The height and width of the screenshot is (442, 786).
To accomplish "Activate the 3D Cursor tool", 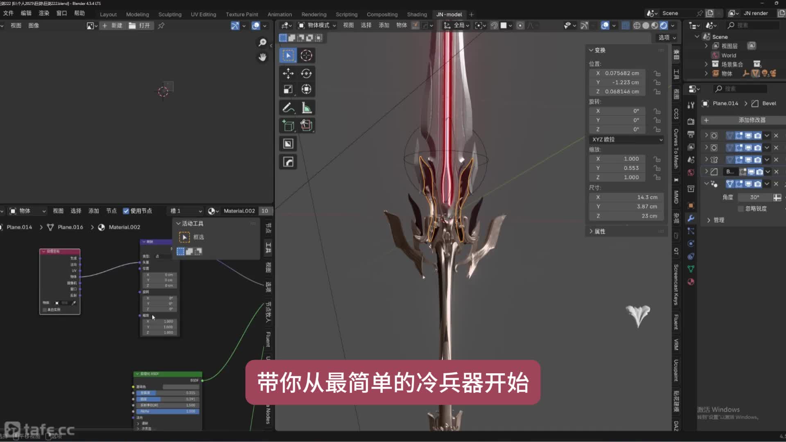I will tap(306, 55).
